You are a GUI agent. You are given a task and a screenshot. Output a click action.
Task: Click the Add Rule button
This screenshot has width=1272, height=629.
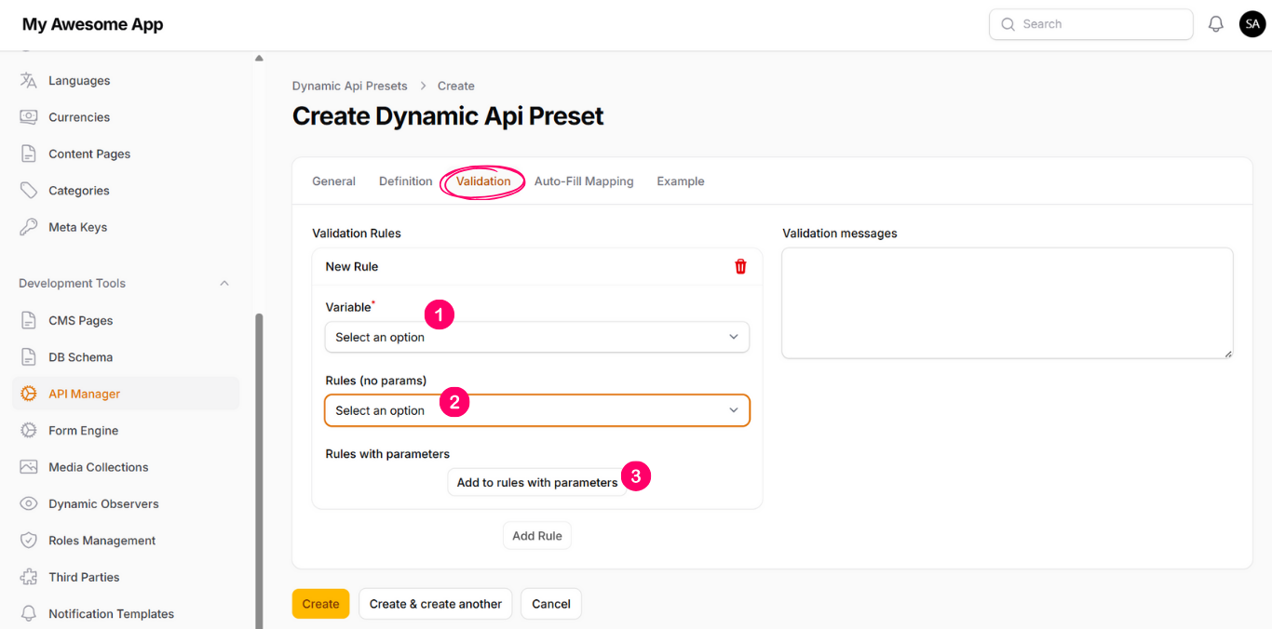[x=536, y=536]
